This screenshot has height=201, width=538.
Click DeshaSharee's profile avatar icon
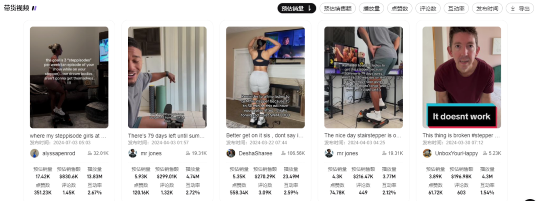[x=231, y=153]
